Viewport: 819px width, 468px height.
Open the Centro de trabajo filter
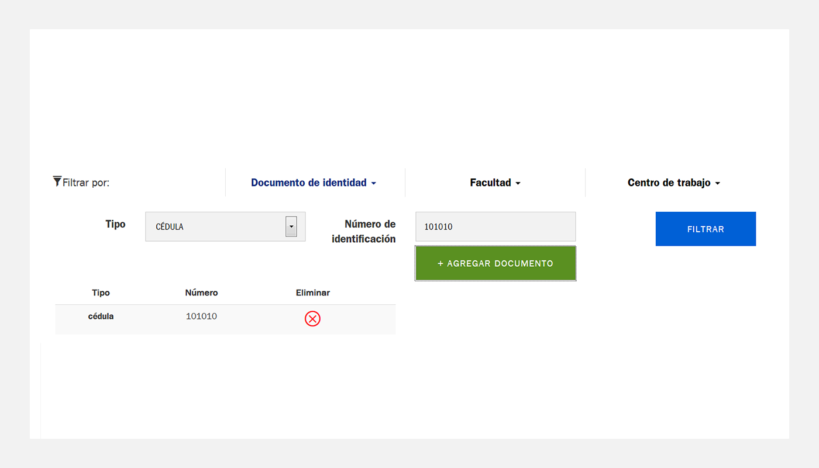674,183
